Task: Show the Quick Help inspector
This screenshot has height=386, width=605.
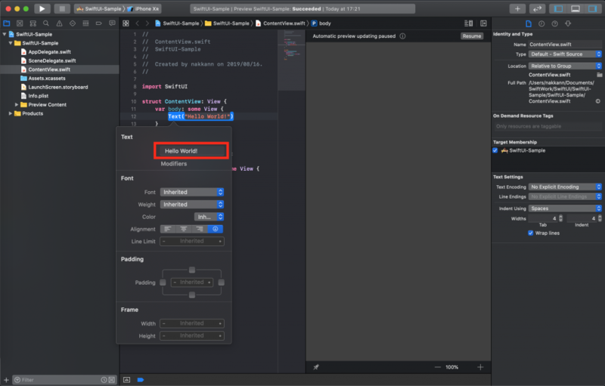Action: click(x=555, y=24)
